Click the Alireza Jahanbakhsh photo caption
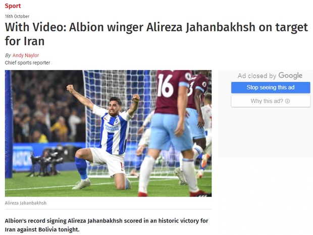The width and height of the screenshot is (313, 235). 26,203
